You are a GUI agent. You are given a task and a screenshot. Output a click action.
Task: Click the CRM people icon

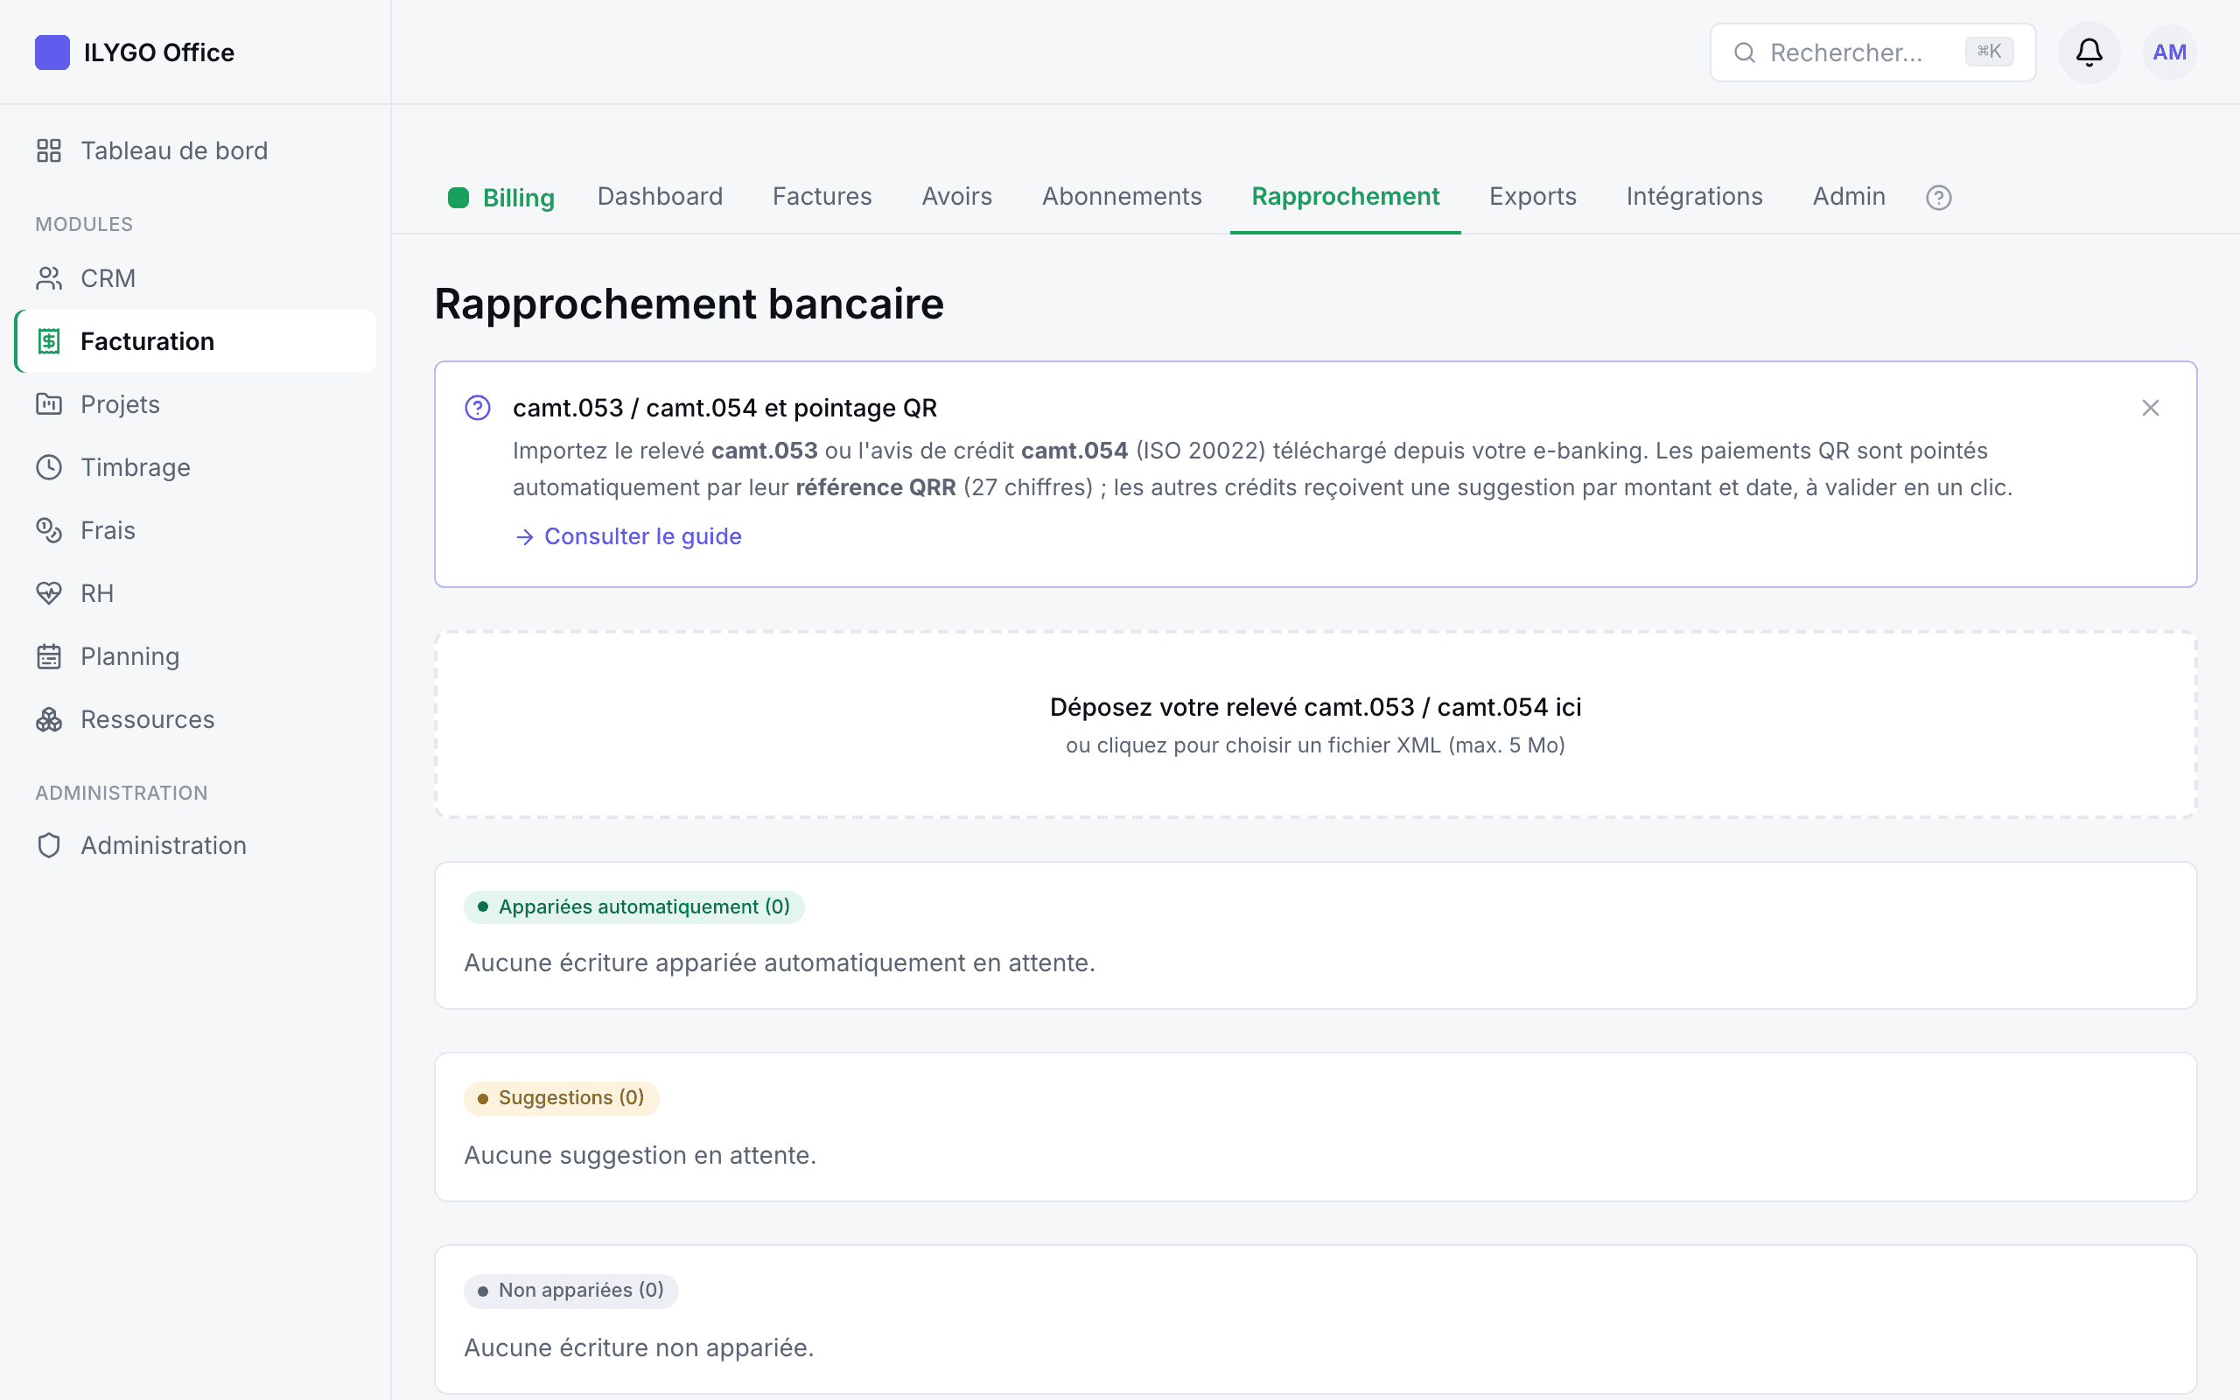coord(49,279)
